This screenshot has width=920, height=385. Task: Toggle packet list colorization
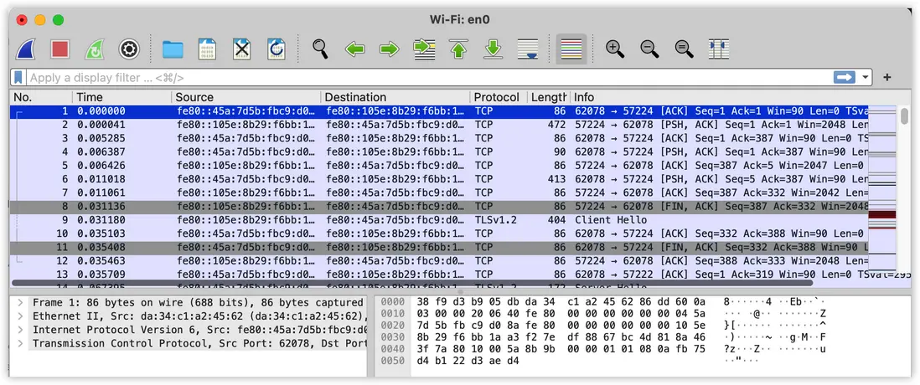(x=571, y=49)
